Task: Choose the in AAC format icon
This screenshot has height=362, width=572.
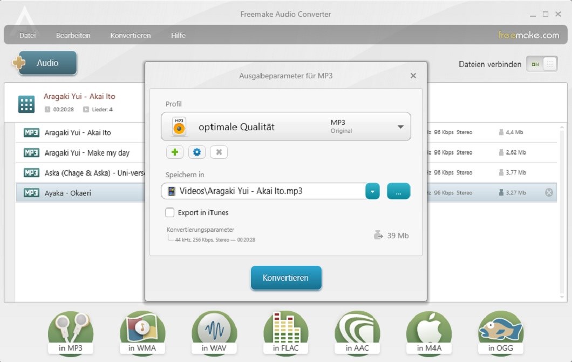Action: (x=357, y=333)
